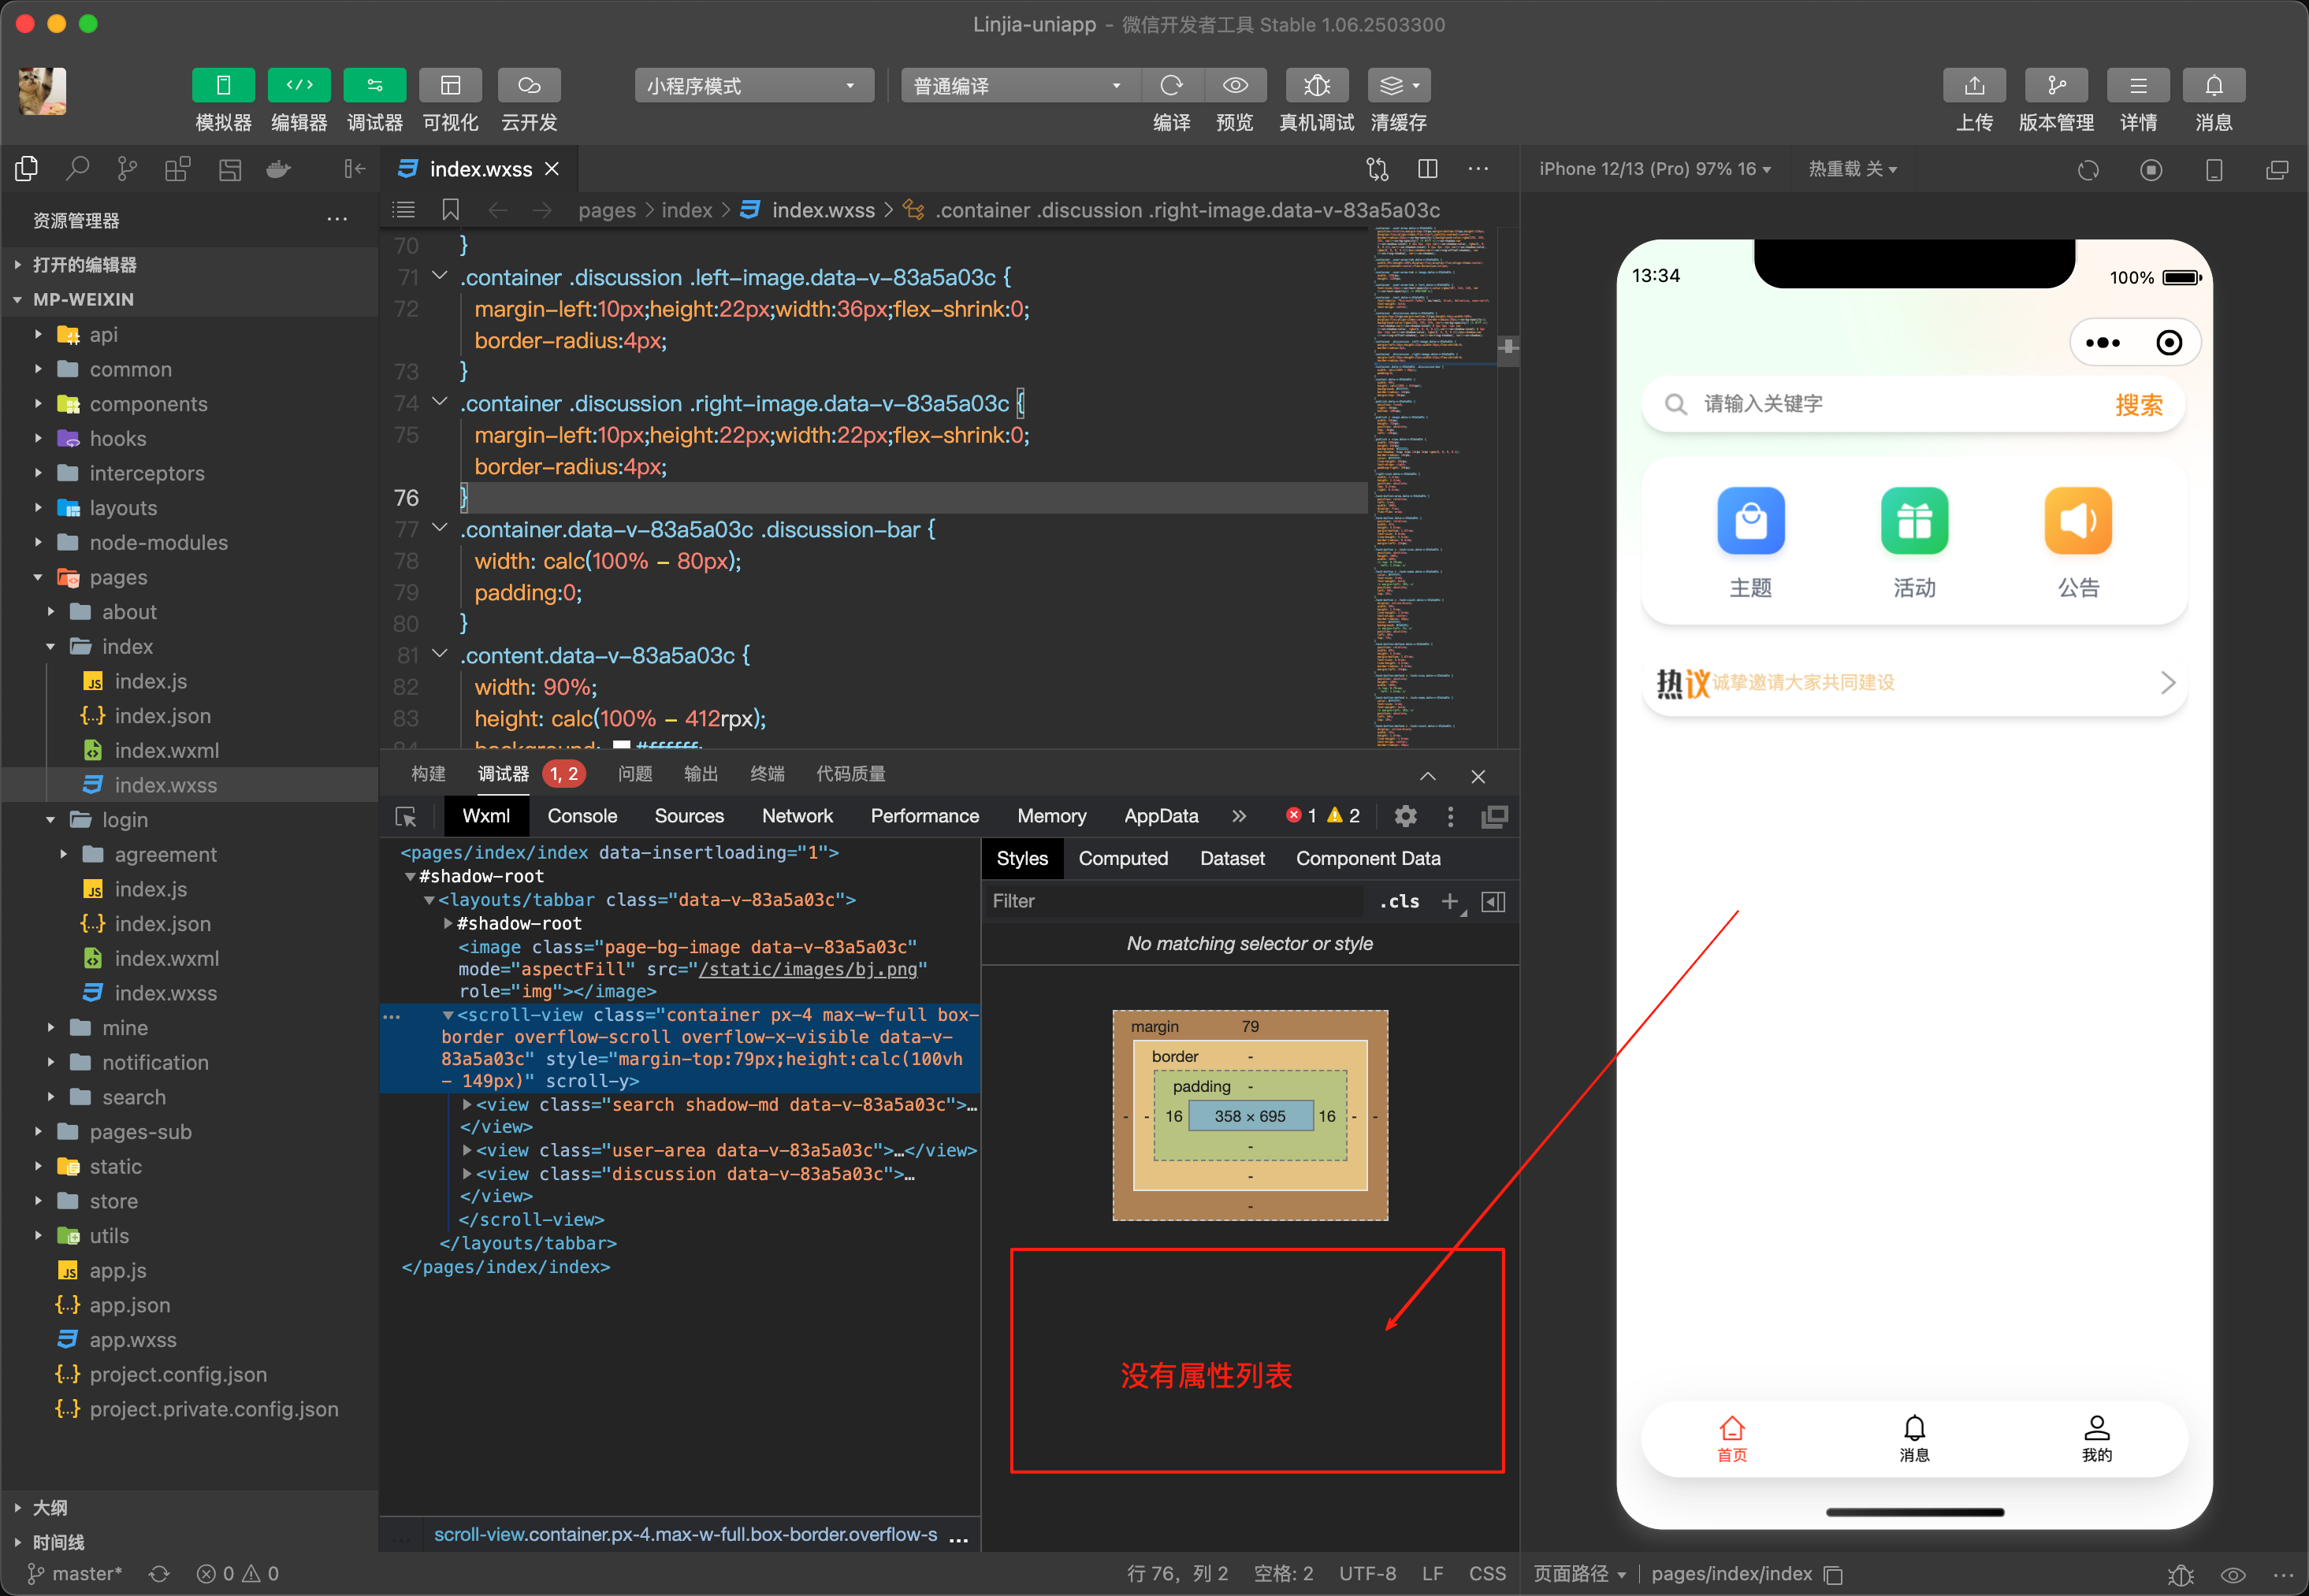Click the compile refresh icon
Screen dimensions: 2309x1596
1172,86
